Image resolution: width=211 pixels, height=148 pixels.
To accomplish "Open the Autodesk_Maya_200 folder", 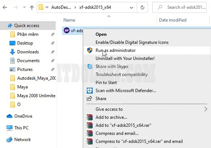I will [x=36, y=78].
